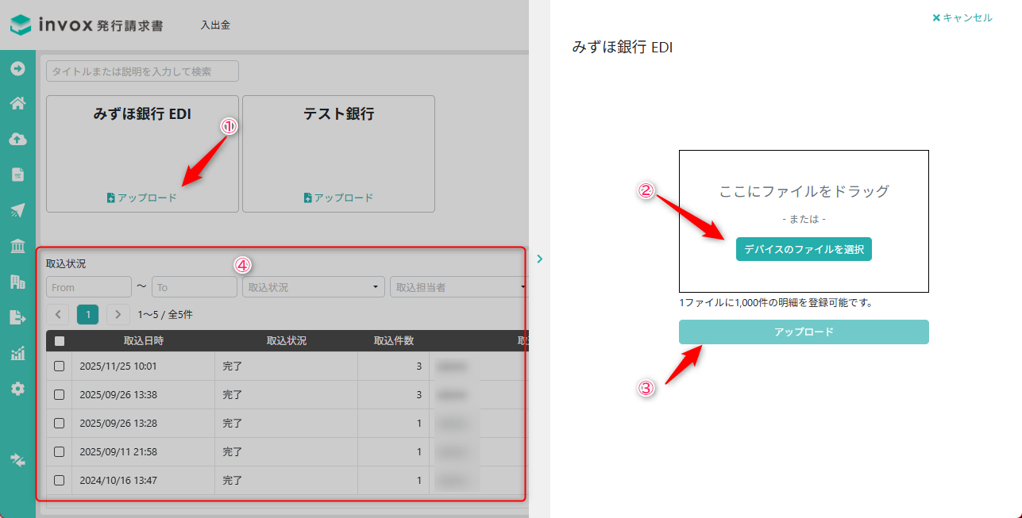Viewport: 1022px width, 518px height.
Task: Select the paper plane send icon
Action: tap(17, 210)
